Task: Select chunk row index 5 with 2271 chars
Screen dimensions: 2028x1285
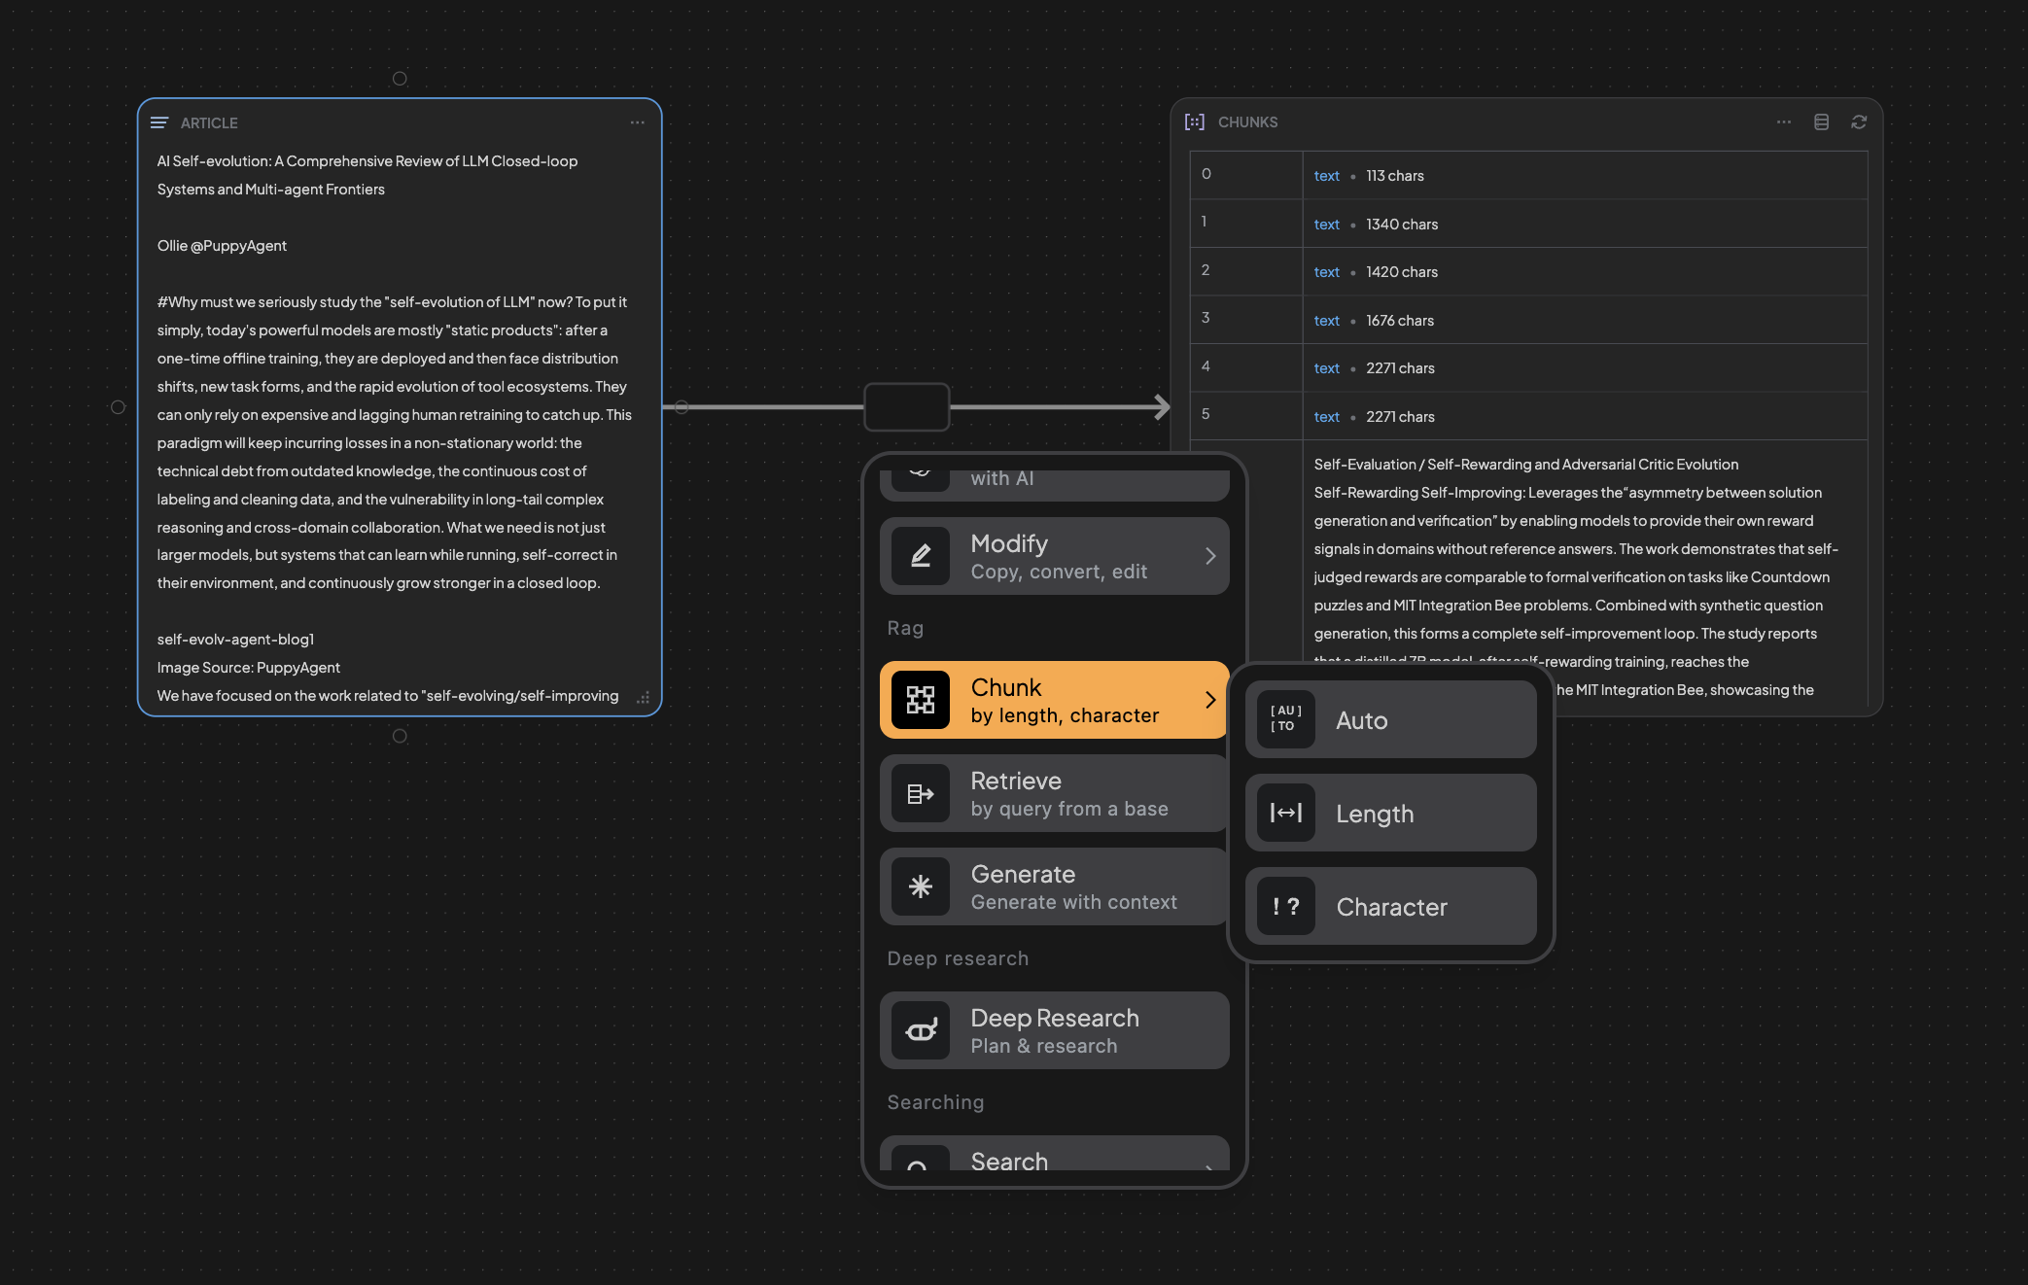Action: [1528, 416]
